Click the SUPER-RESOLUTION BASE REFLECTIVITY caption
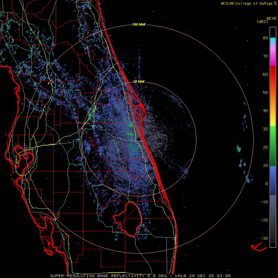 pyautogui.click(x=97, y=276)
